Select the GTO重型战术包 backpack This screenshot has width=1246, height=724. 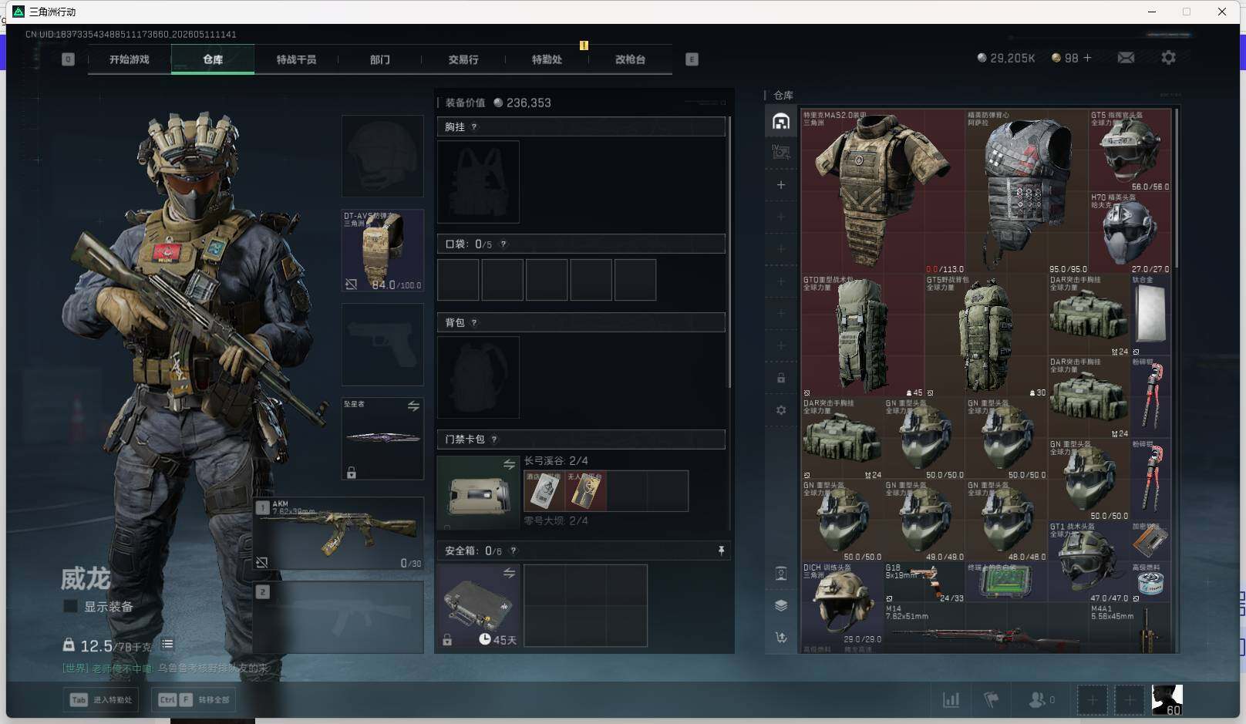coord(863,336)
